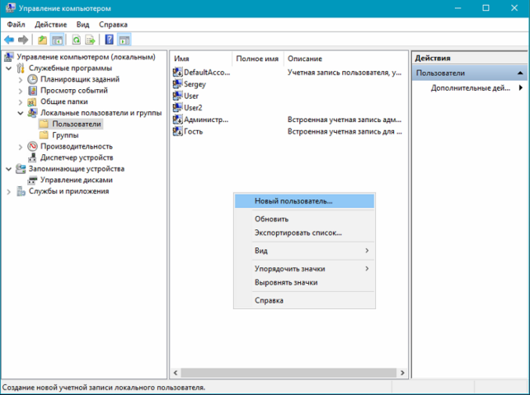Click the Up one level folder icon
The image size is (530, 395).
point(42,40)
